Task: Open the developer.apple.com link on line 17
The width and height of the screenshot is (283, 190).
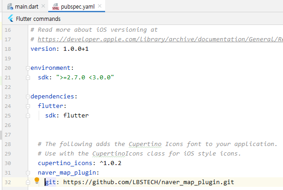Action: tap(160, 39)
